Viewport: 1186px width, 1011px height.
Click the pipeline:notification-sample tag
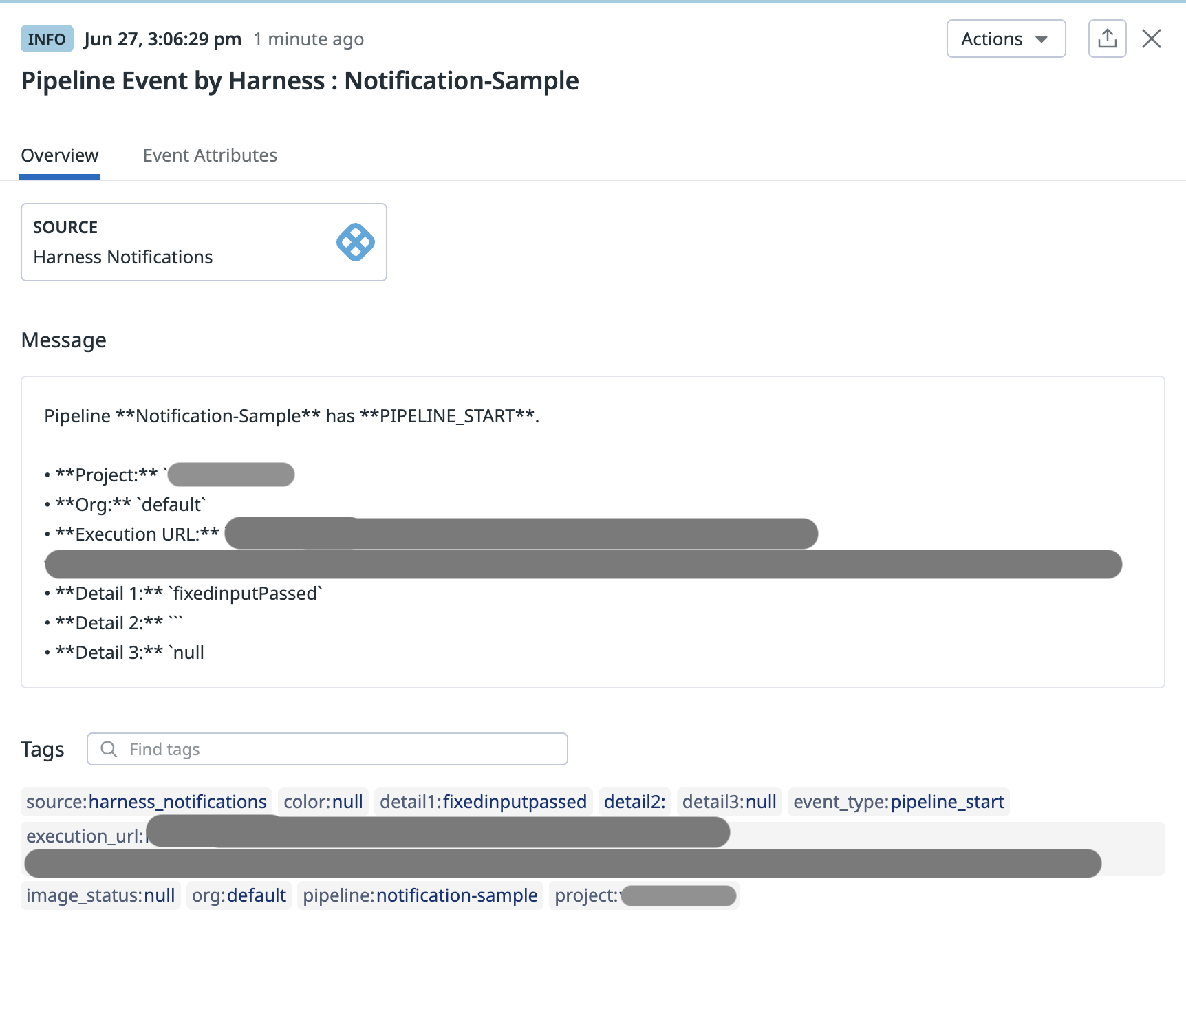pos(420,895)
